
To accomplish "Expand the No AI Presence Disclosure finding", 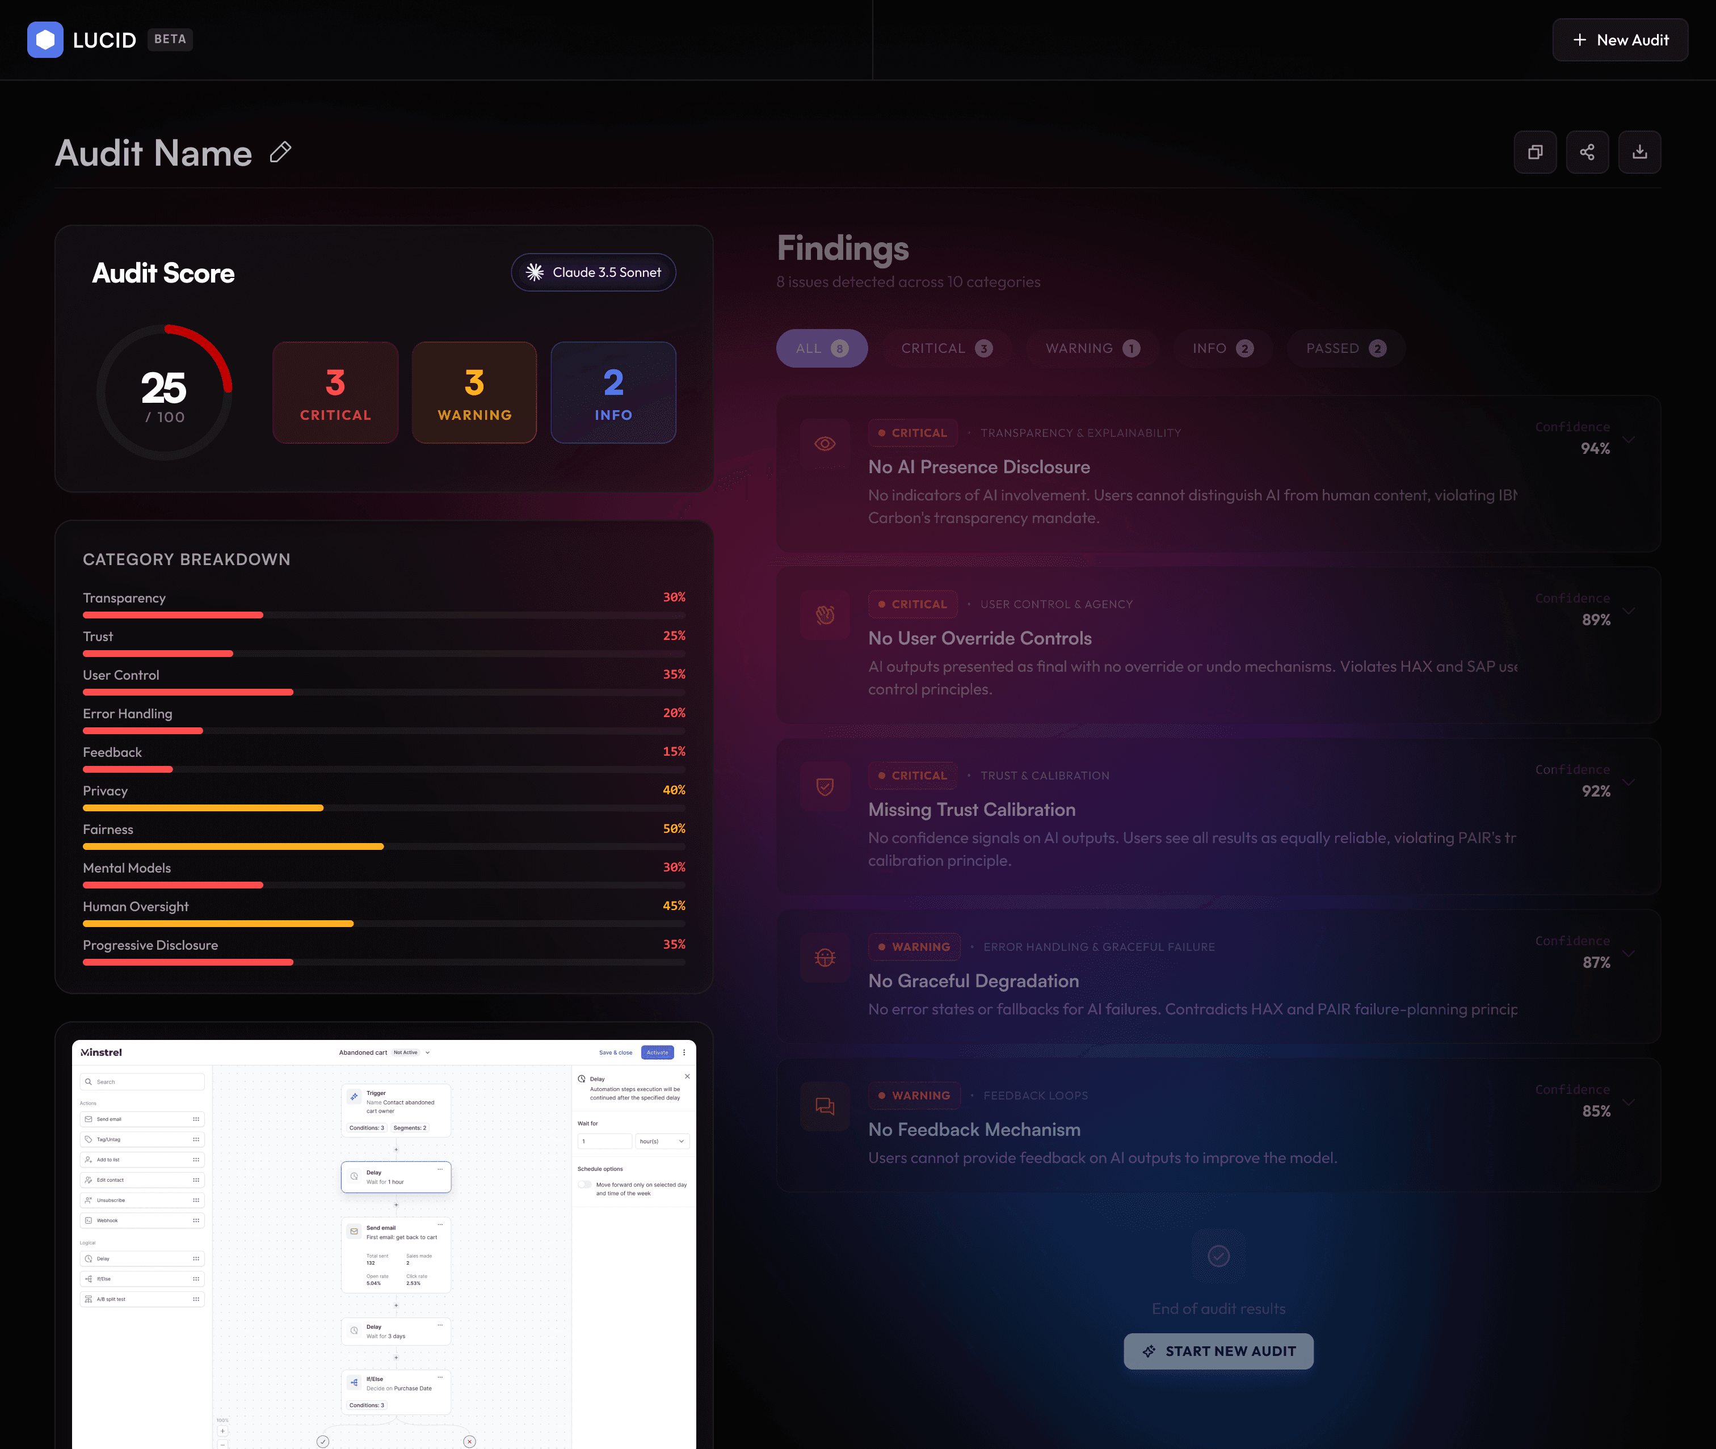I will click(1628, 440).
